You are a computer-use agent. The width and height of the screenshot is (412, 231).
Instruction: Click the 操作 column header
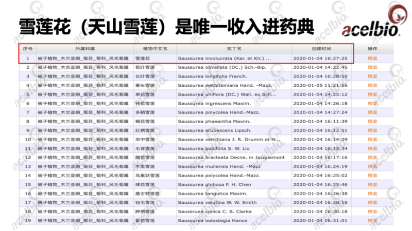[372, 49]
